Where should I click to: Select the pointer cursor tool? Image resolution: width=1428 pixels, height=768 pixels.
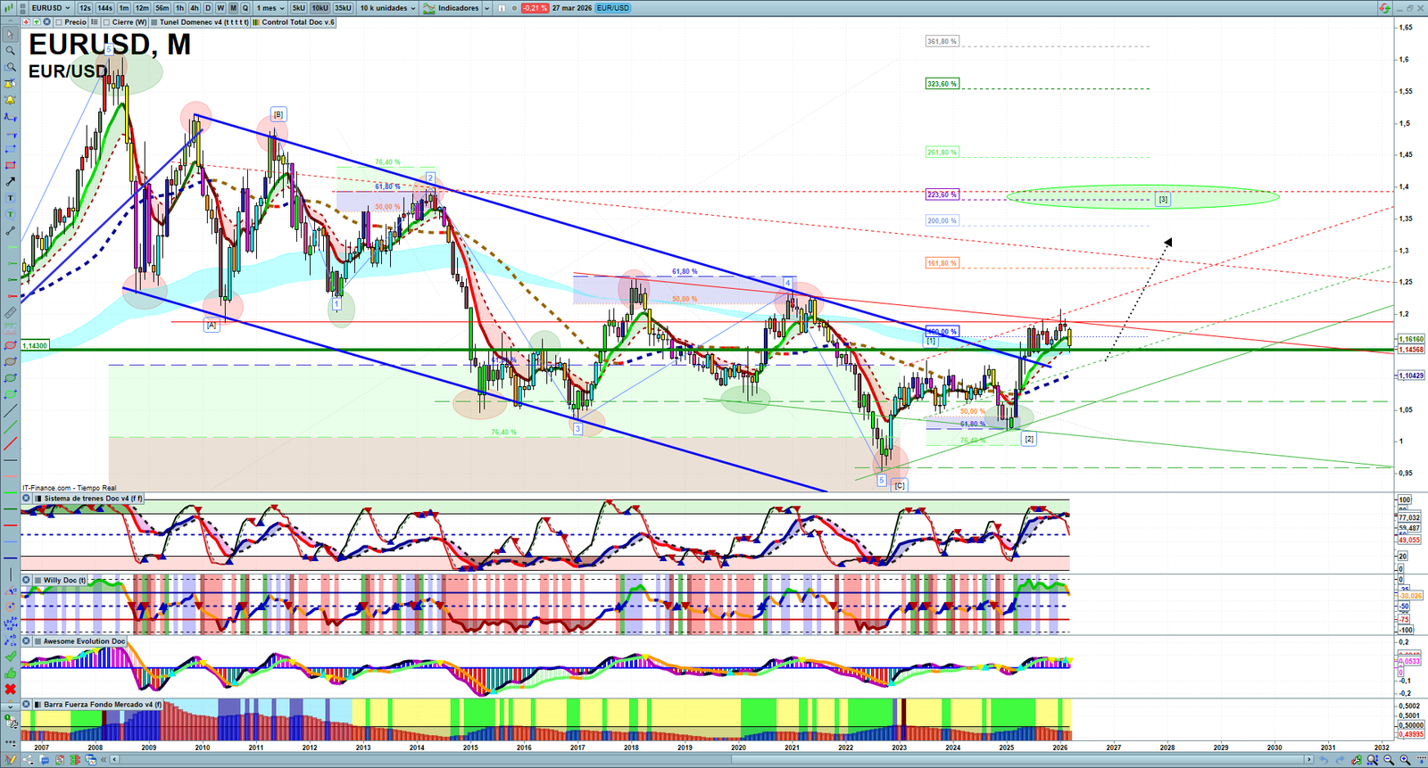[x=10, y=35]
